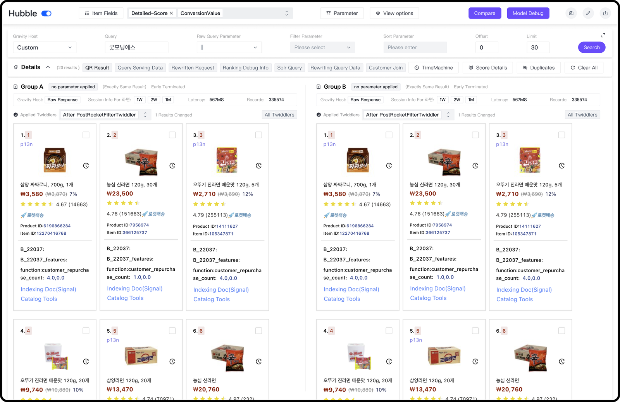Screen dimensions: 620x402
Task: Click the Compare button
Action: (485, 13)
